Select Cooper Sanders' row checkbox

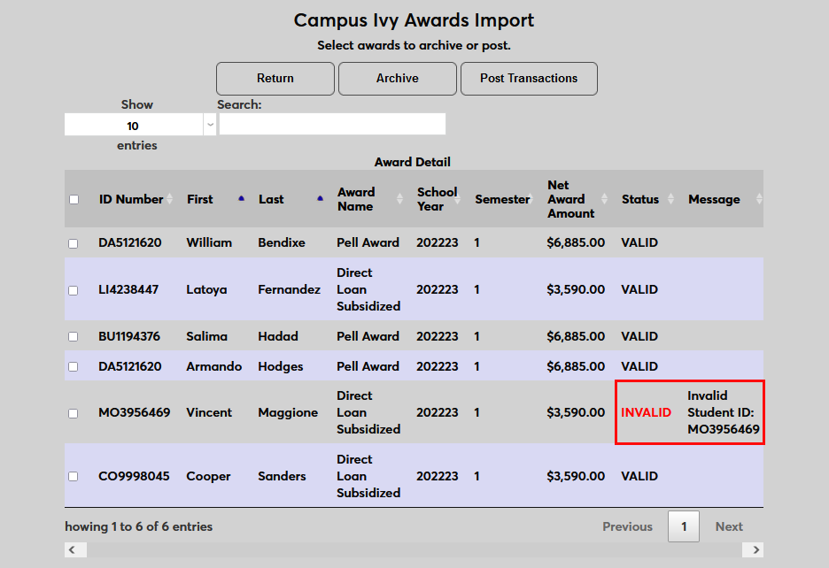[74, 477]
